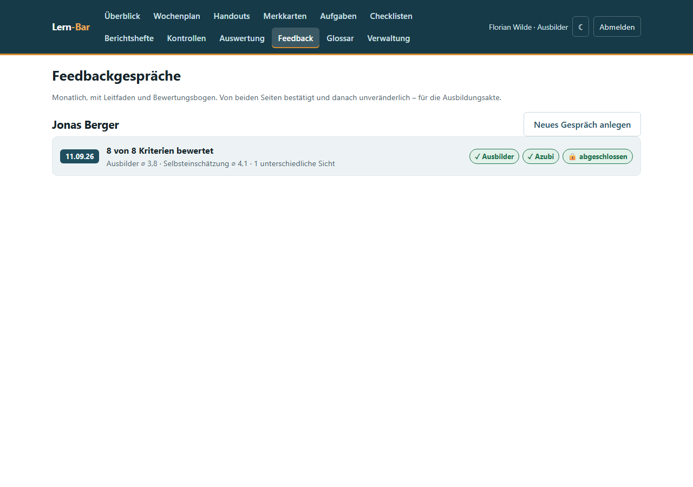Click the lock icon on the abgeschlossen badge
693x487 pixels.
point(572,156)
